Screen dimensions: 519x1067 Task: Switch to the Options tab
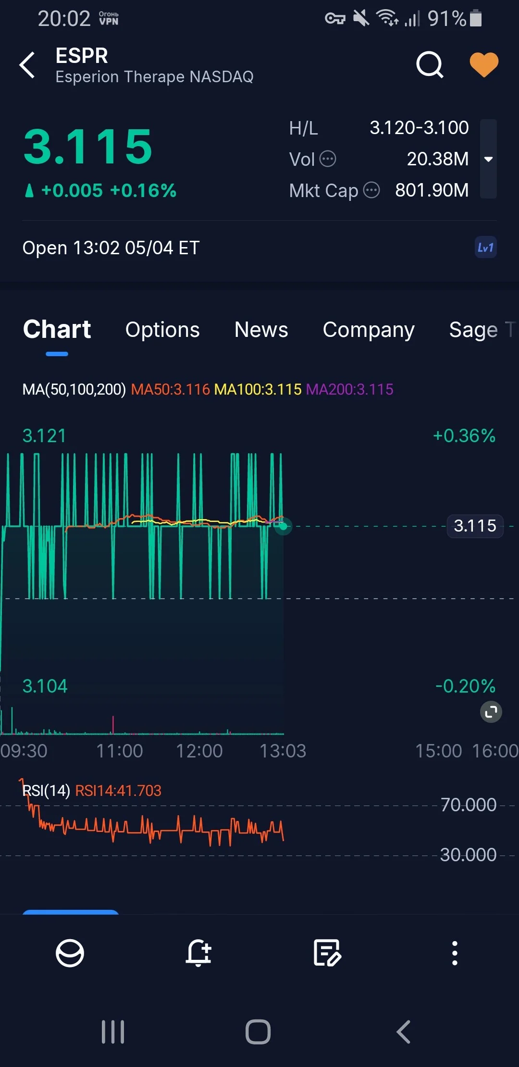click(162, 330)
